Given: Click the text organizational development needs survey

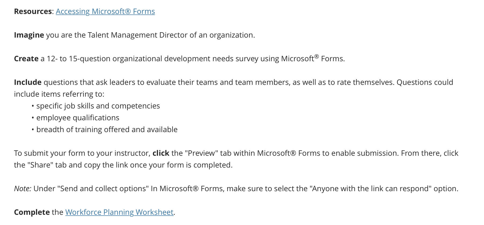Looking at the screenshot, I should (185, 59).
